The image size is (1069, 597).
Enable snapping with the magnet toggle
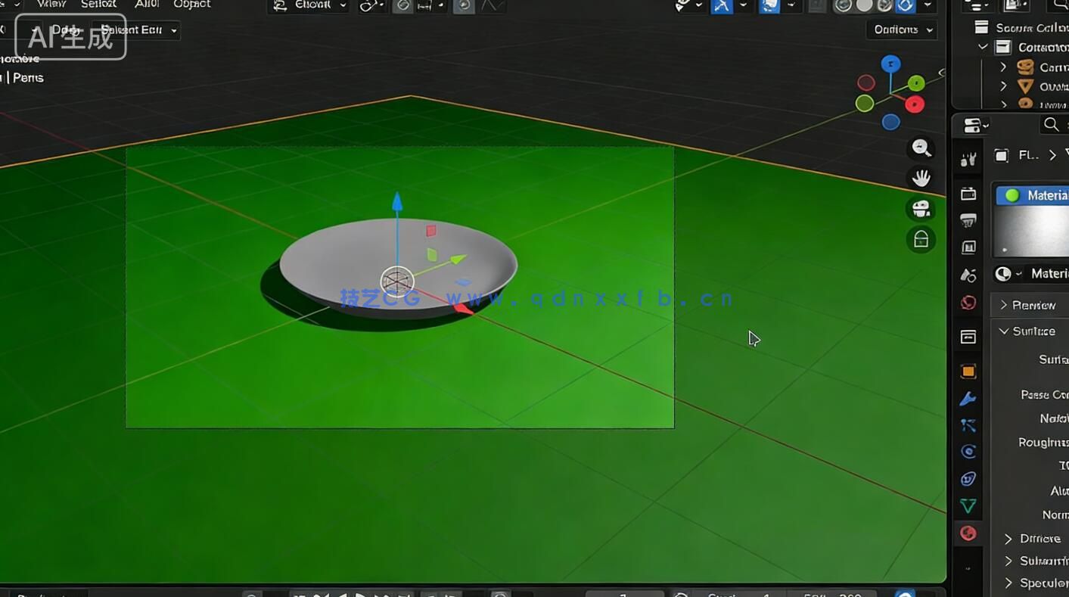(x=402, y=6)
